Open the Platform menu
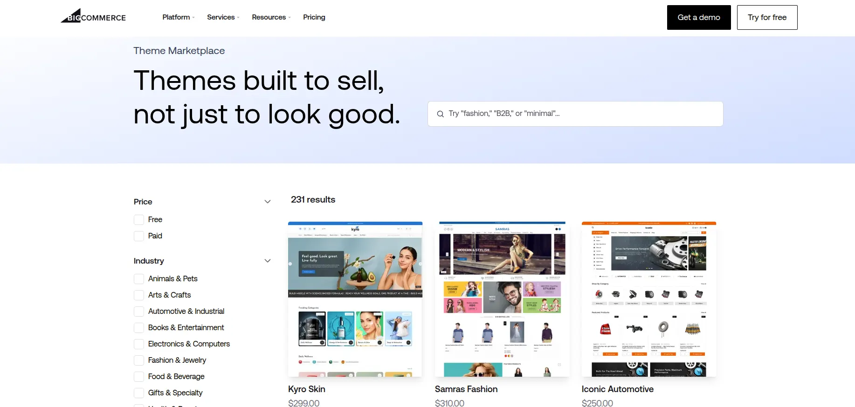Screen dimensions: 855x407 pos(179,17)
